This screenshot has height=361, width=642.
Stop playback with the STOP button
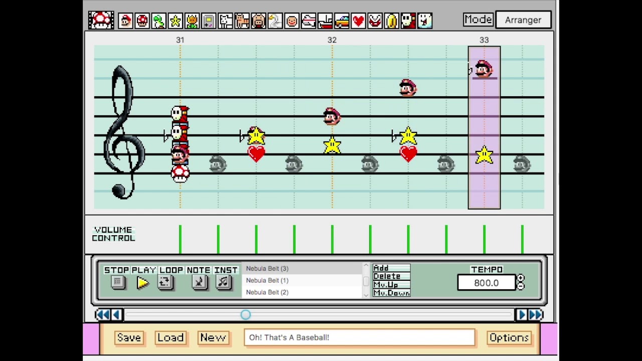pos(117,282)
